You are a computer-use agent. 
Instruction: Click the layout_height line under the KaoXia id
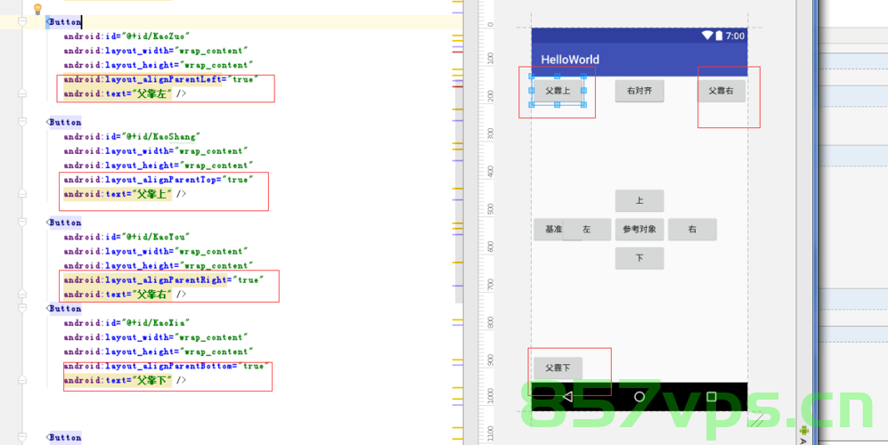[x=158, y=352]
